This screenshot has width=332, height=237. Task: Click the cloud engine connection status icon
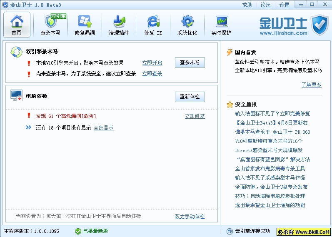click(230, 231)
